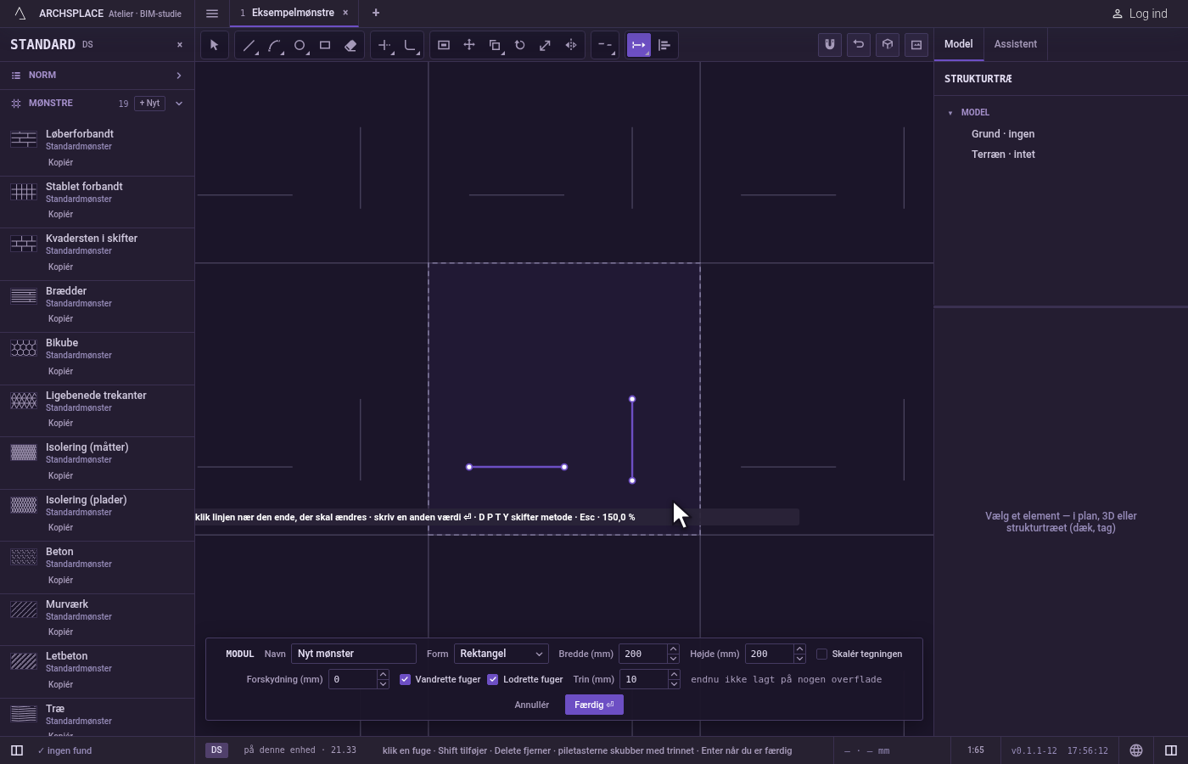This screenshot has width=1188, height=764.
Task: Click Annullér to cancel
Action: pos(532,705)
